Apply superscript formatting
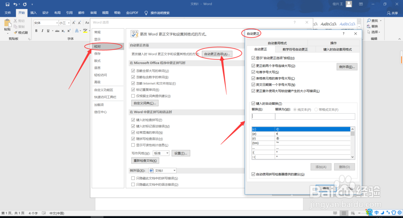This screenshot has height=218, width=403. tap(69, 31)
